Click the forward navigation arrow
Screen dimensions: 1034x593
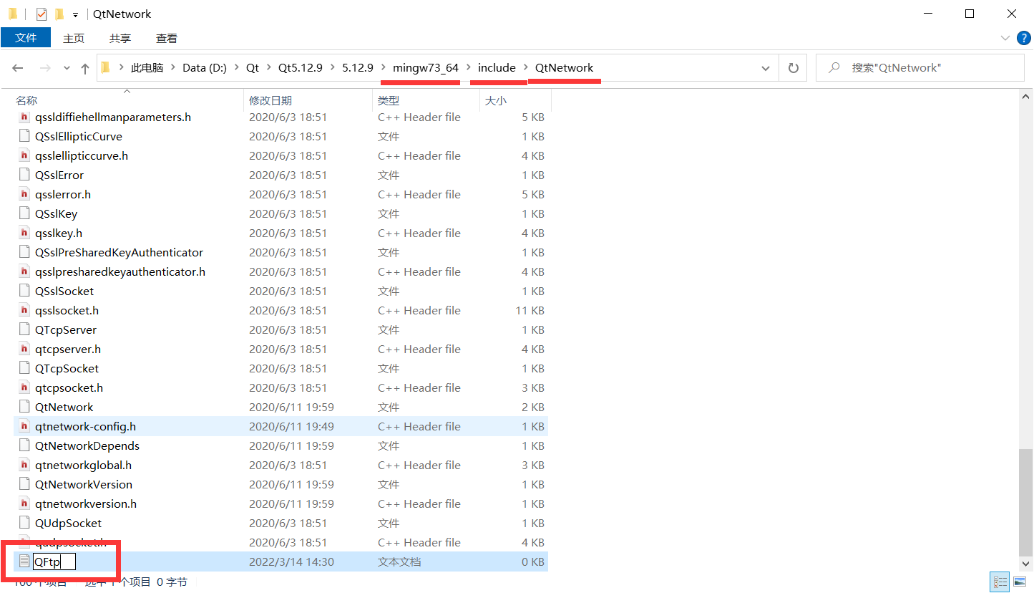45,68
